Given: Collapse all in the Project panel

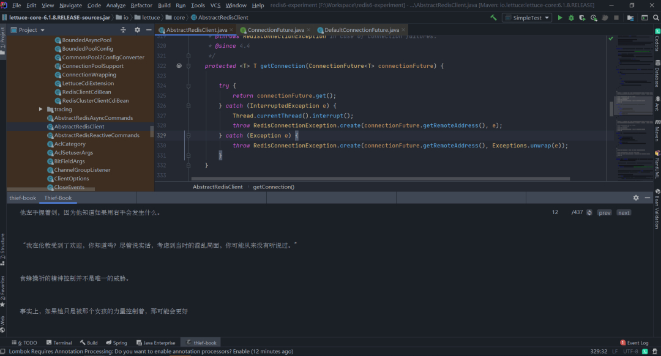Looking at the screenshot, I should click(124, 29).
